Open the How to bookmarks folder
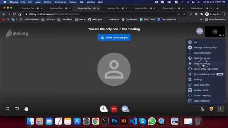The image size is (228, 128). 80,20
